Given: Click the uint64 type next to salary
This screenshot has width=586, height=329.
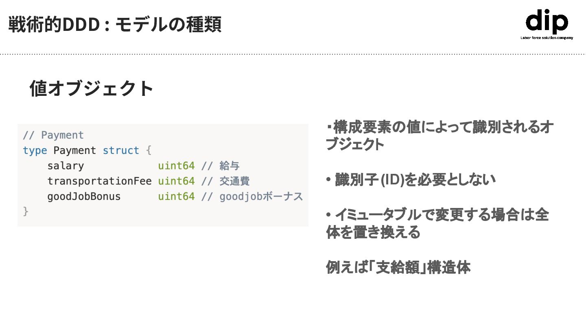Looking at the screenshot, I should click(176, 166).
